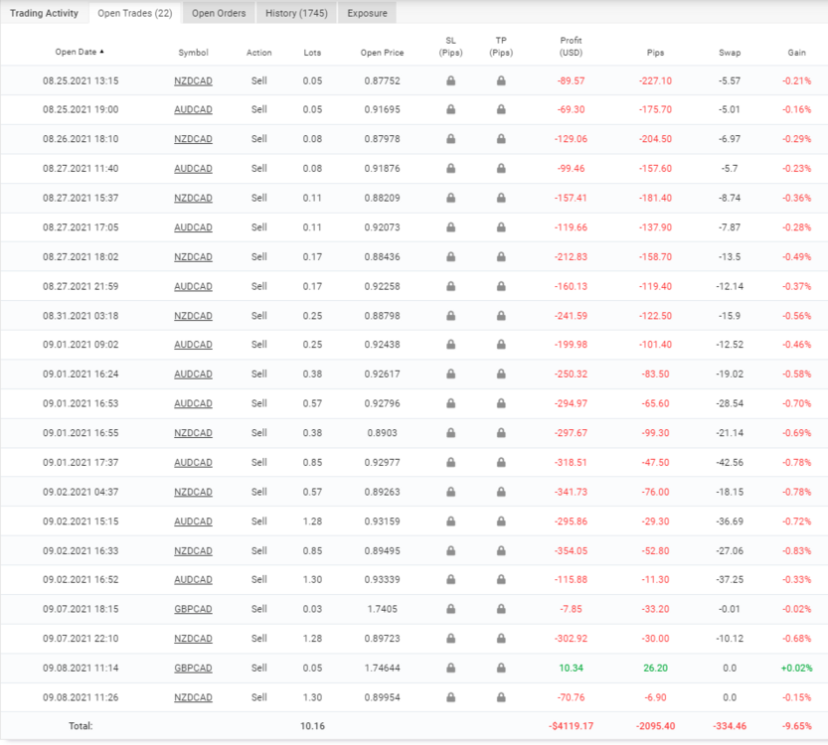
Task: Click the SL lock icon for 09.02.2021 16:52 trade
Action: 450,580
